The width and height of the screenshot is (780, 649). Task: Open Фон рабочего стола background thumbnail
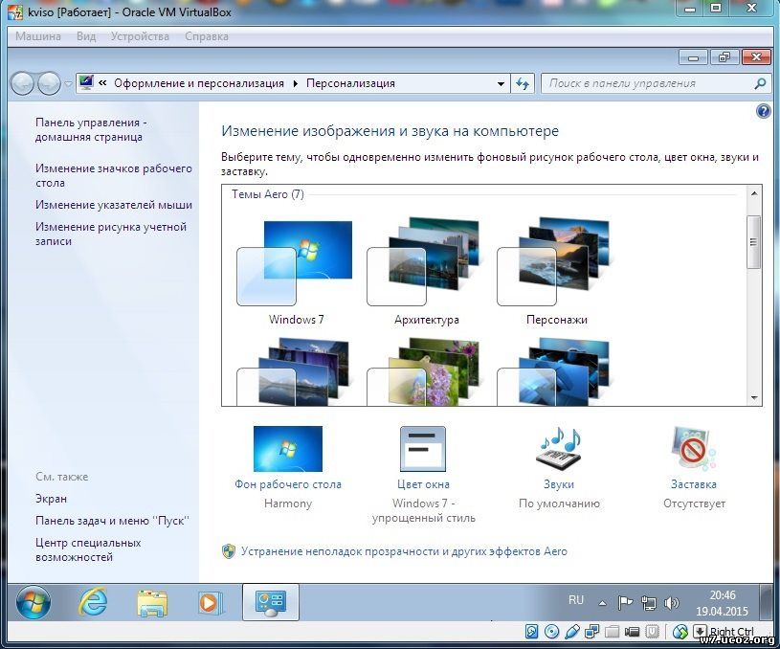(288, 448)
